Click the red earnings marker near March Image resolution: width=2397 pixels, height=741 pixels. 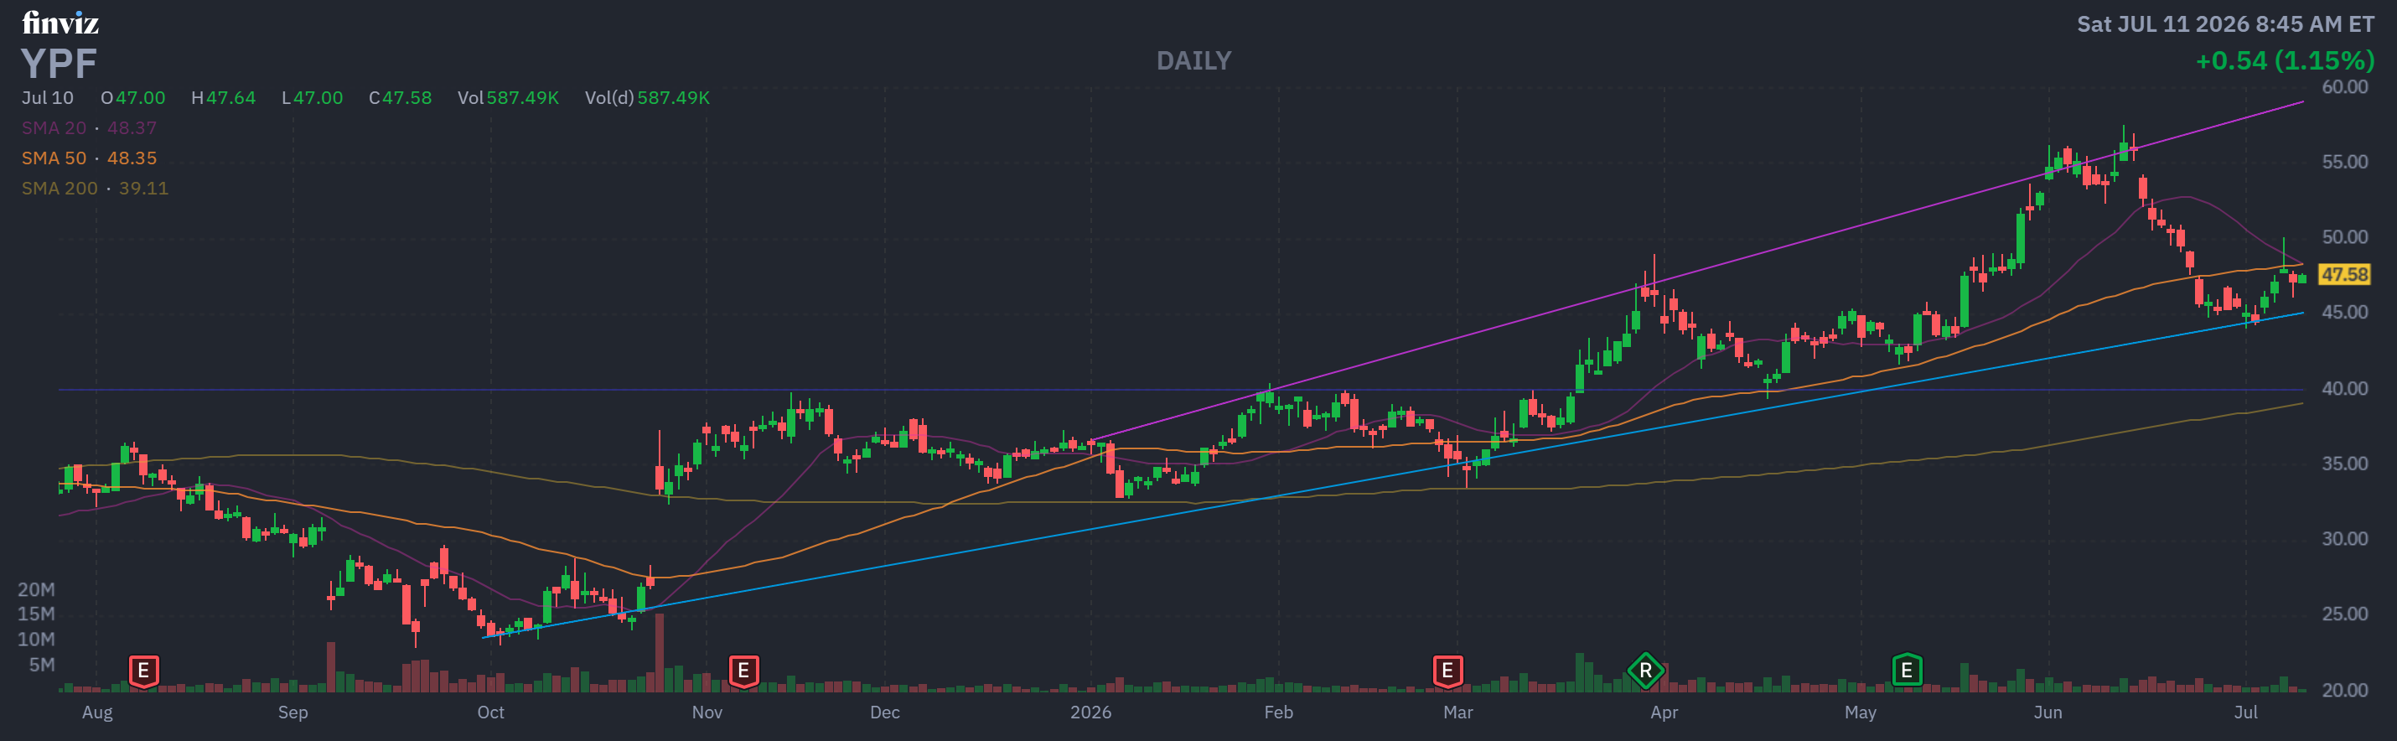[1447, 671]
